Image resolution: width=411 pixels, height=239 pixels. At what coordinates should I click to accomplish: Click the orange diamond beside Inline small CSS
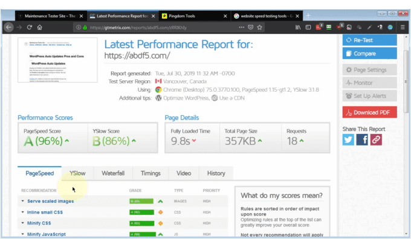coord(160,212)
